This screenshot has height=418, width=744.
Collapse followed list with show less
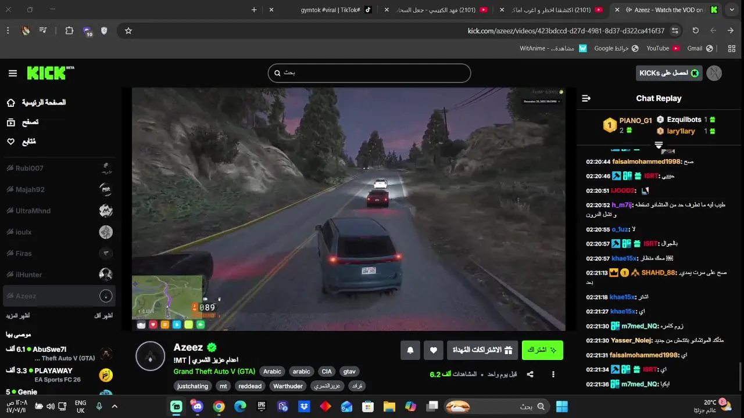click(103, 316)
